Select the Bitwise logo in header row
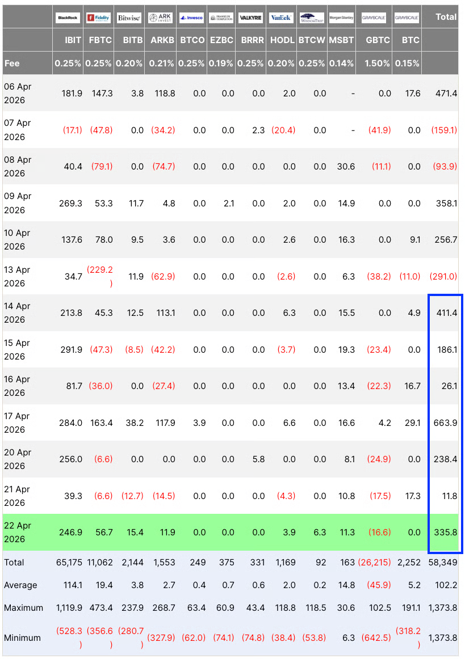 (x=129, y=18)
